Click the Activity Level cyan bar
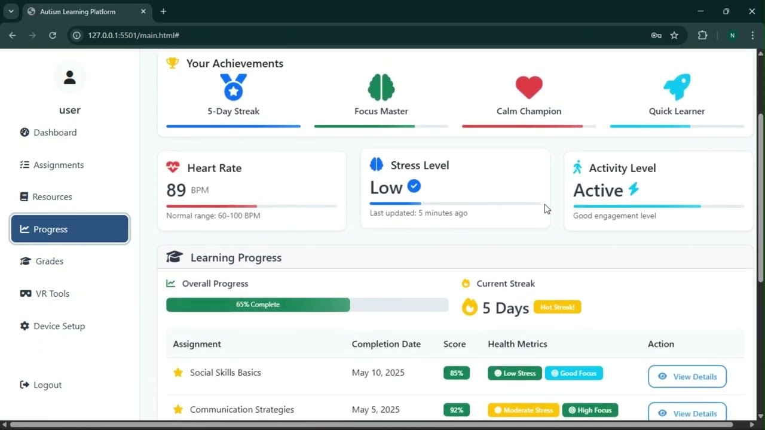 [659, 206]
